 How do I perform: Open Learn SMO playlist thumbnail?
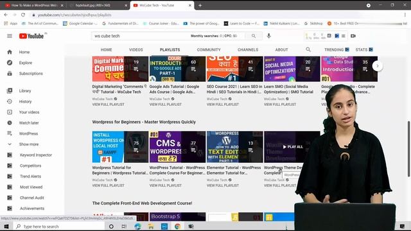coord(292,69)
